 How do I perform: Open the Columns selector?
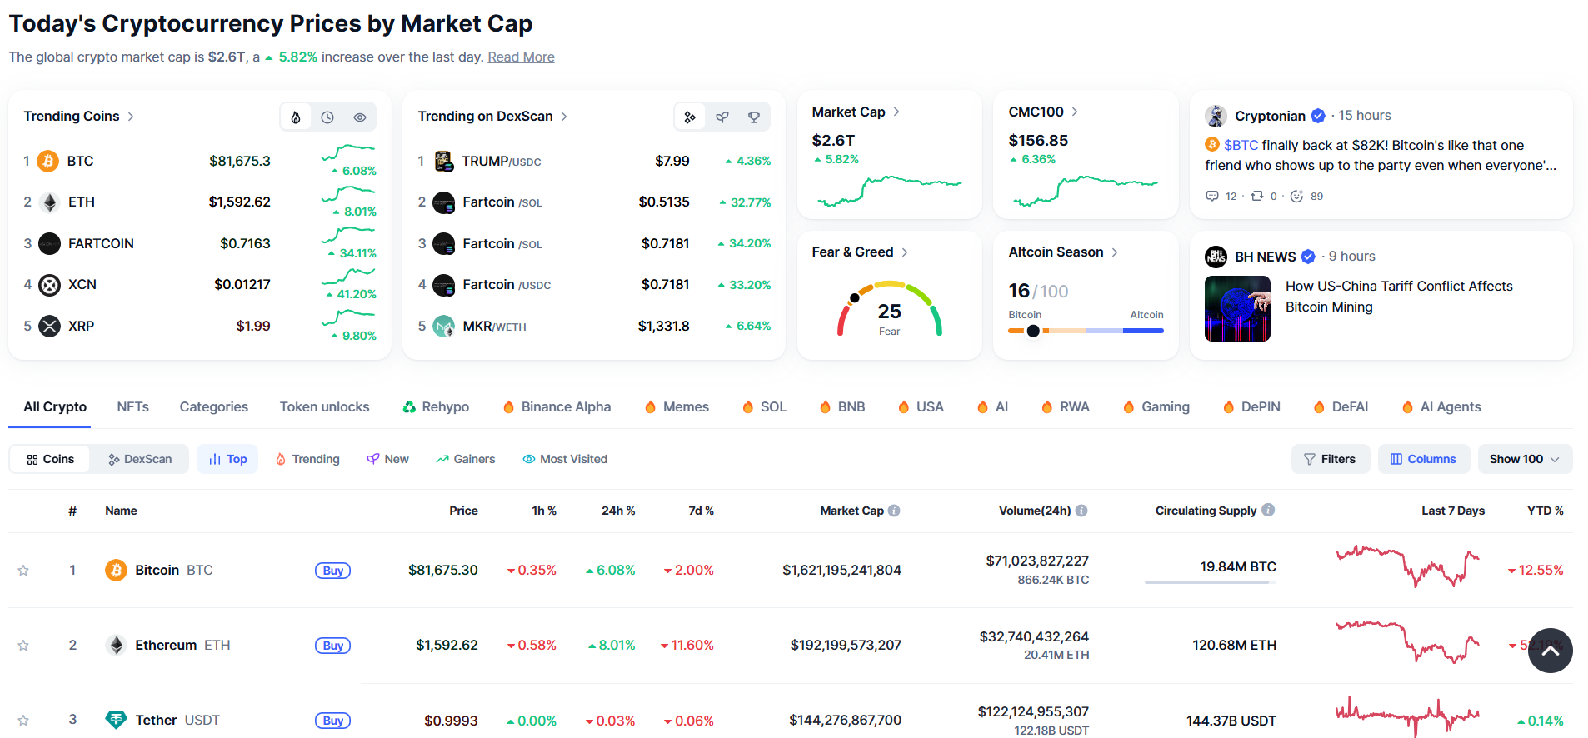tap(1424, 459)
